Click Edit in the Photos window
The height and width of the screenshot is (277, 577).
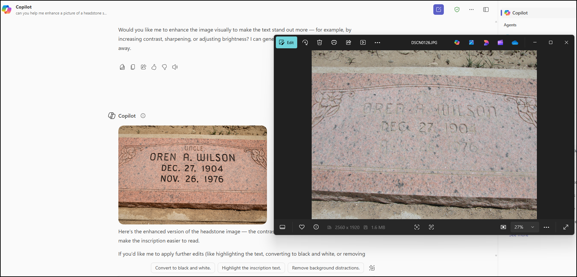tap(286, 42)
